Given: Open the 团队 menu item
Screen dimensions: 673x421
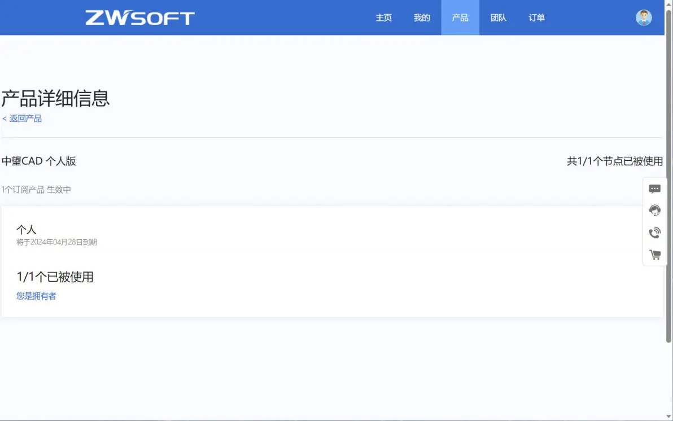Looking at the screenshot, I should pyautogui.click(x=499, y=17).
